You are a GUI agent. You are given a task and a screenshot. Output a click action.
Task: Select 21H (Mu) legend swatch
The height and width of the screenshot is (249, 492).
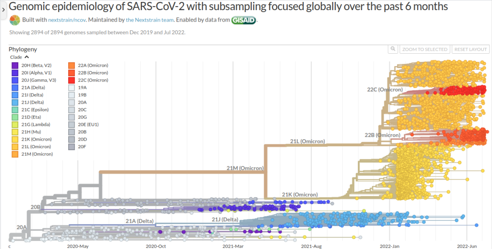[15, 132]
